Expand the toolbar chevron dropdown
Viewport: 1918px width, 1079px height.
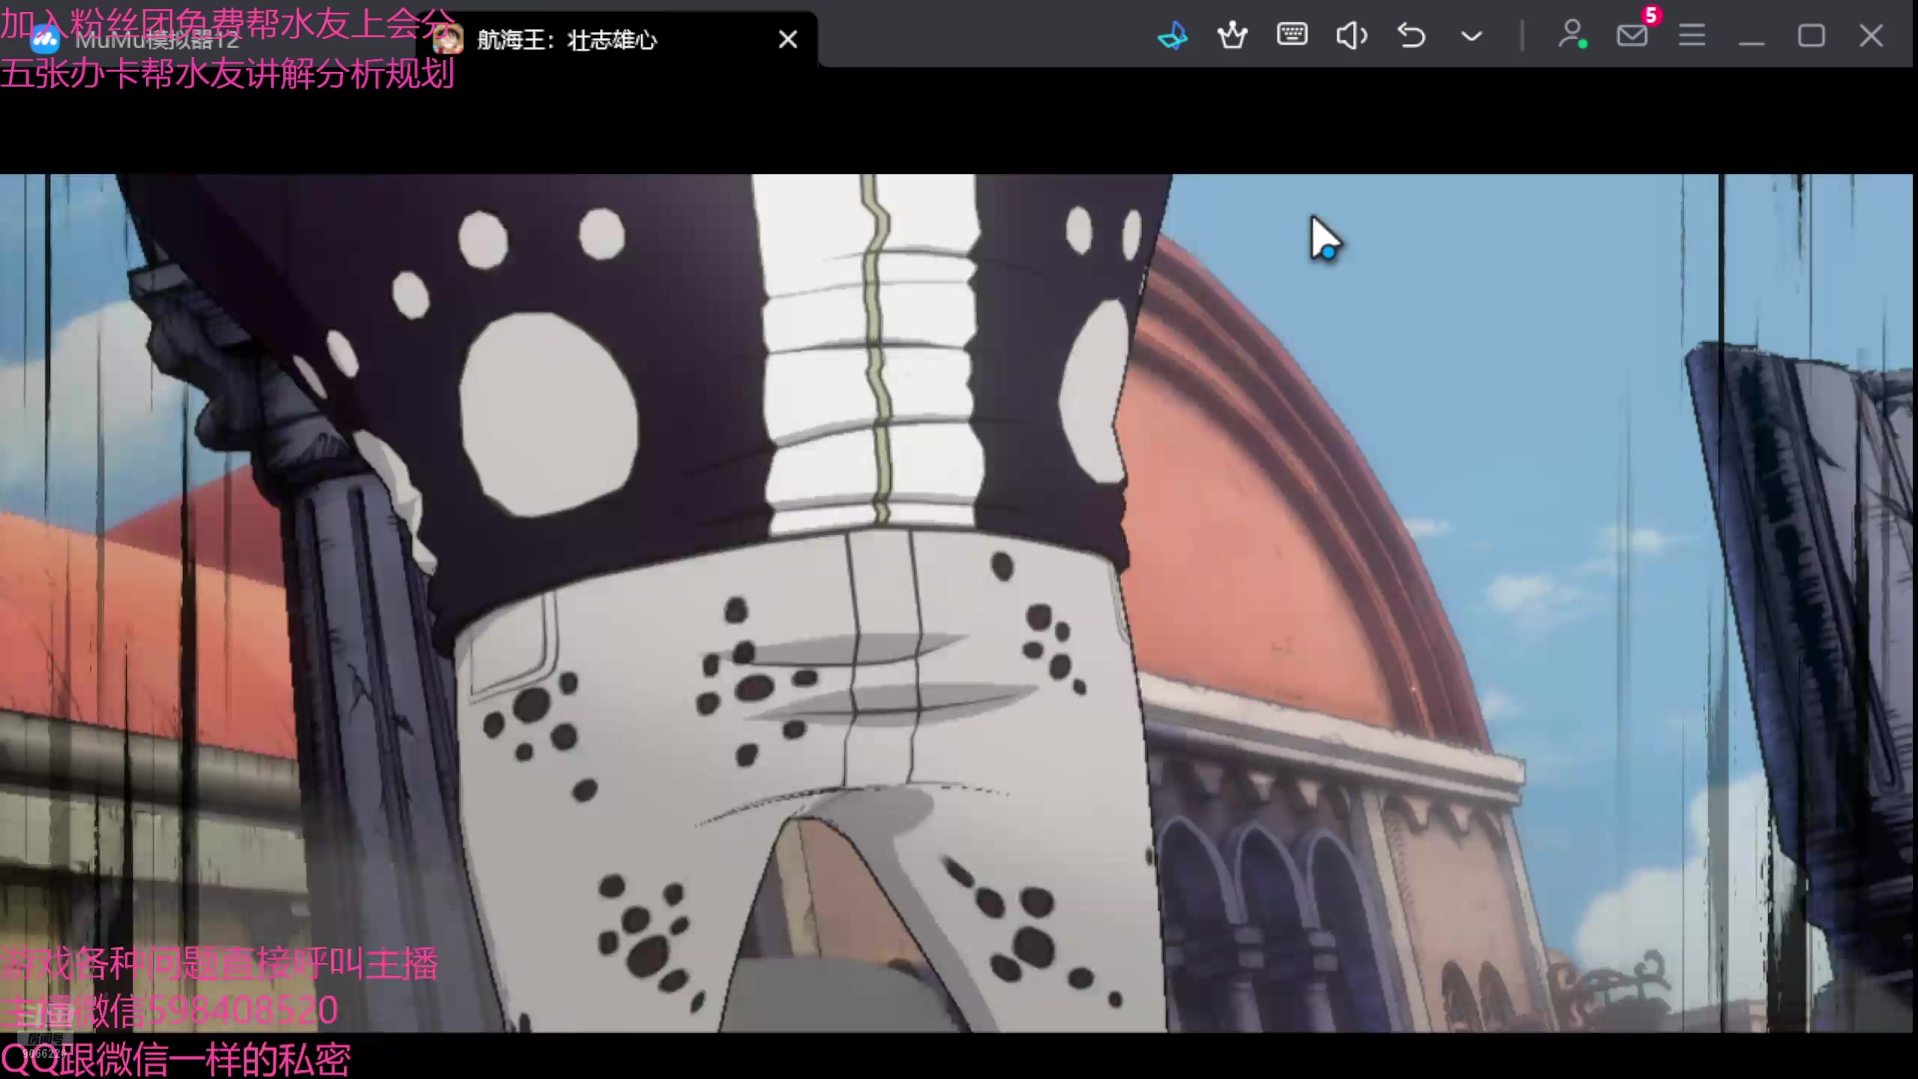click(1471, 36)
